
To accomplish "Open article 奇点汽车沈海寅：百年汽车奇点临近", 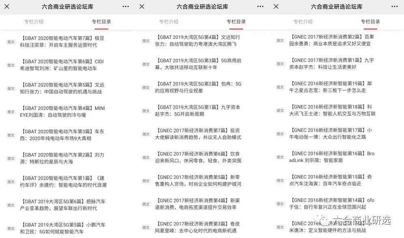I will tap(331, 180).
